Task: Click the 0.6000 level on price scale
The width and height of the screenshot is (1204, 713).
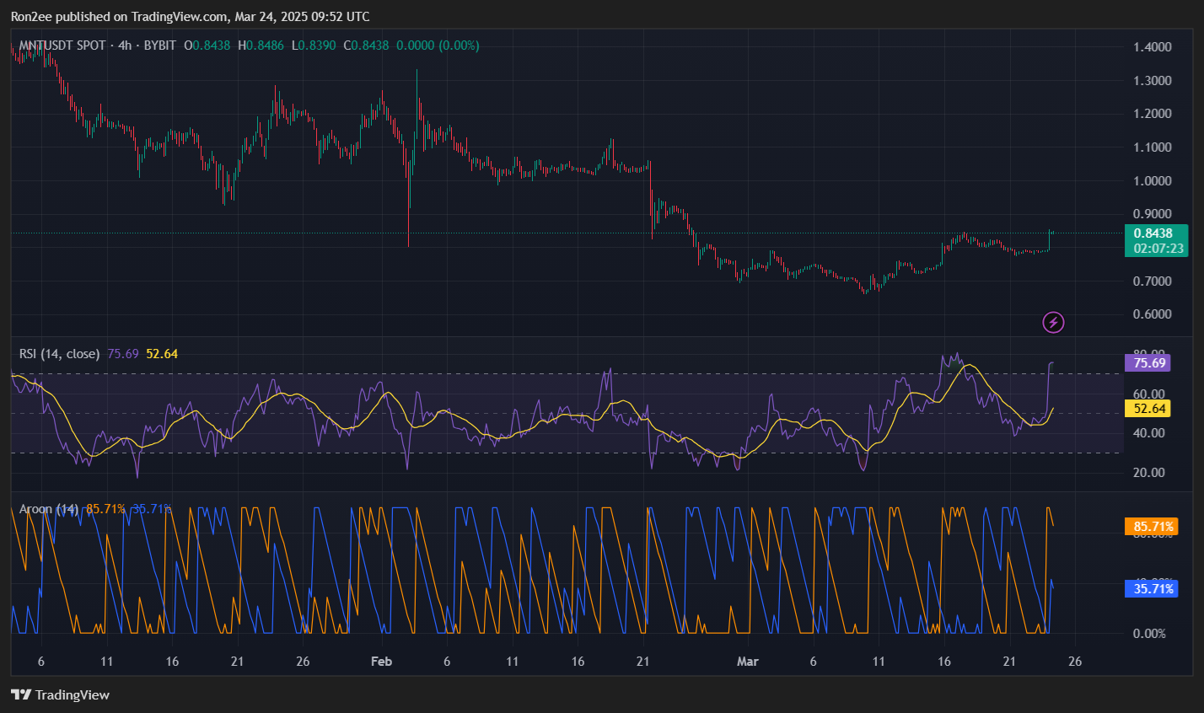Action: (x=1152, y=314)
